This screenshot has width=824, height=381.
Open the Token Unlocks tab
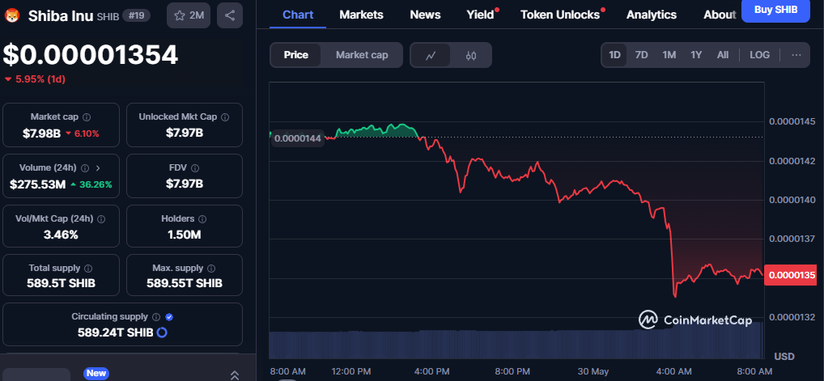(559, 15)
